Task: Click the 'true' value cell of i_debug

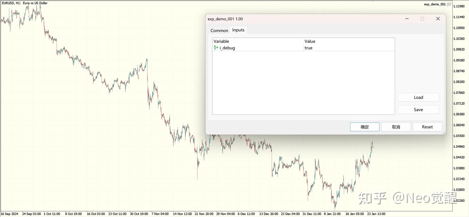Action: 349,48
